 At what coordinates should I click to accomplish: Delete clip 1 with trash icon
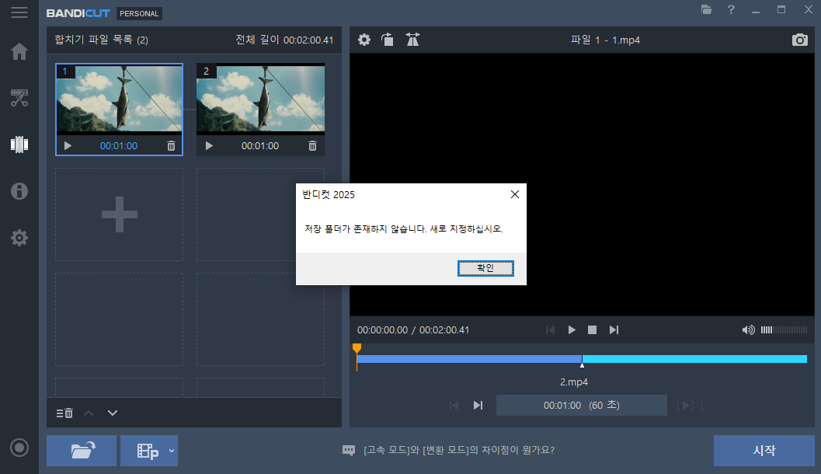pyautogui.click(x=171, y=145)
